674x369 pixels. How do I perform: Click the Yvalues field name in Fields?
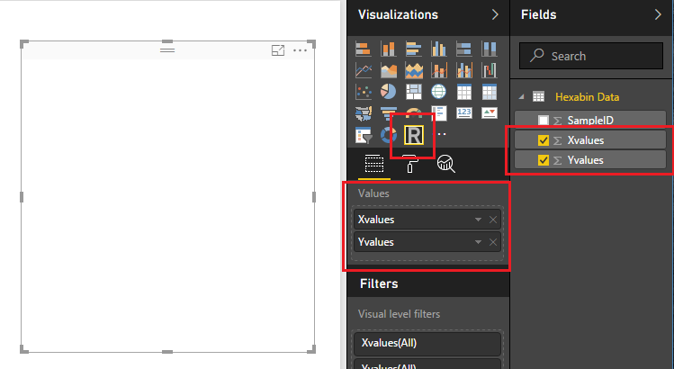coord(586,160)
